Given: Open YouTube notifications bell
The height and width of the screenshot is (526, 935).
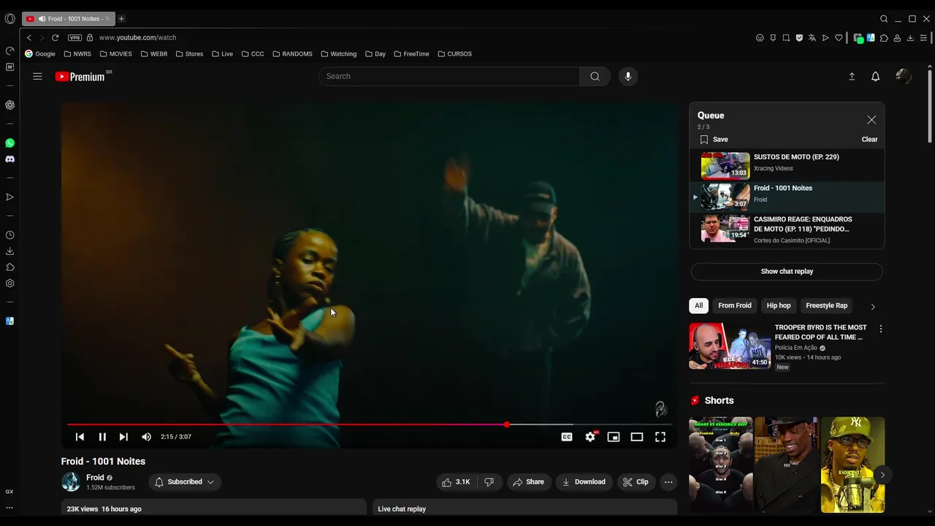Looking at the screenshot, I should [875, 76].
